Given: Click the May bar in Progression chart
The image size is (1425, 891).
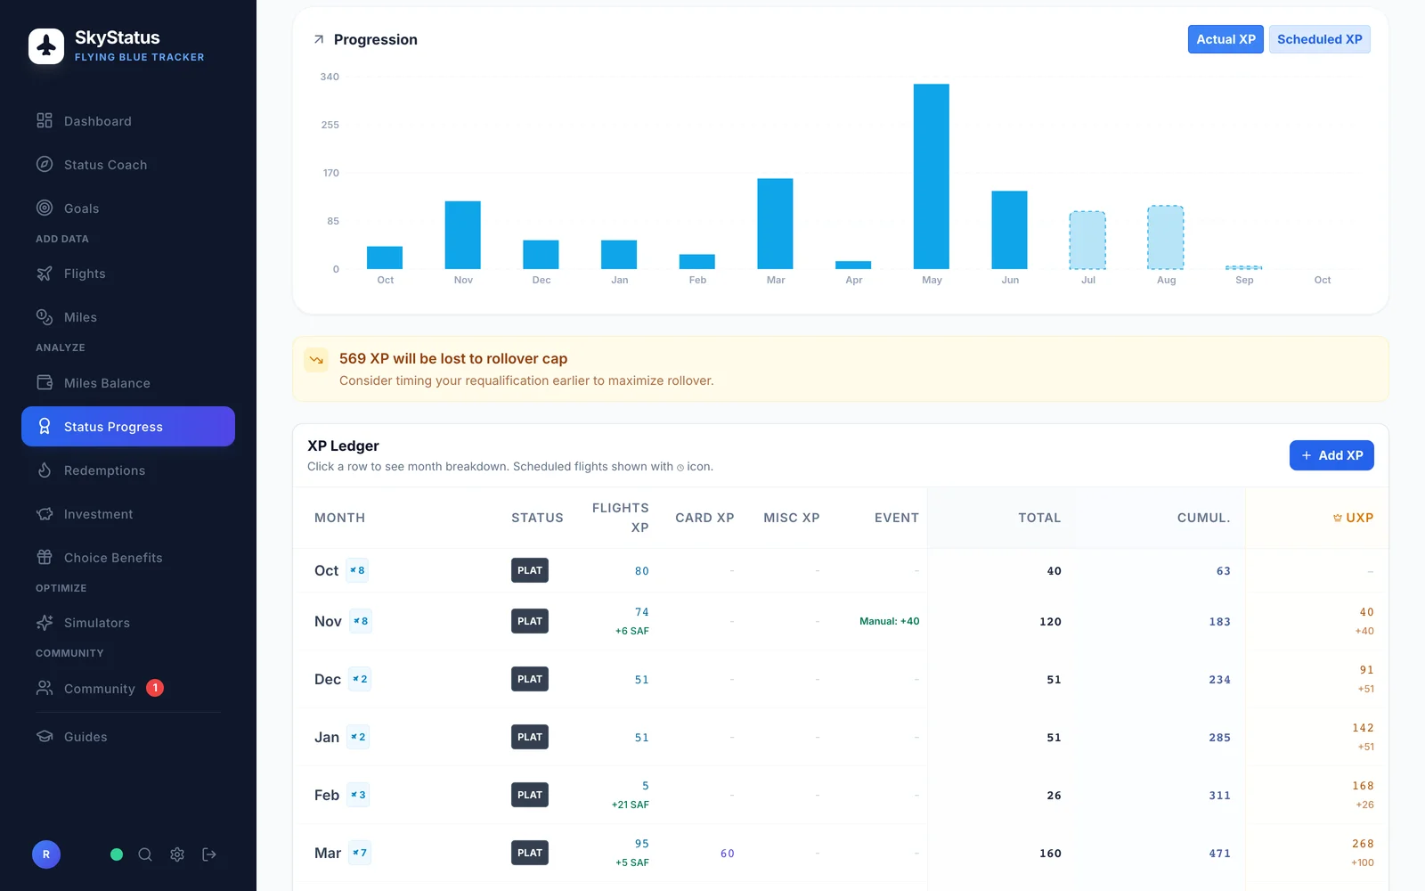Looking at the screenshot, I should 932,176.
